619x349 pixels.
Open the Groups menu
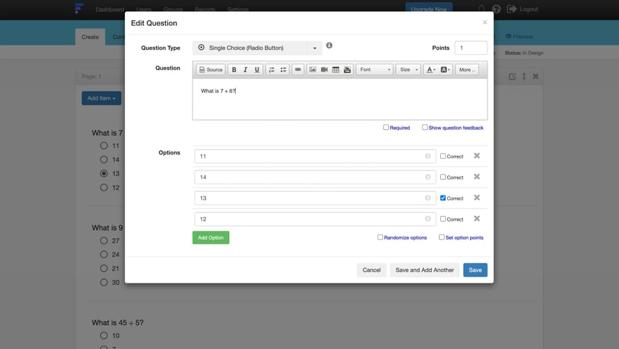tap(173, 9)
